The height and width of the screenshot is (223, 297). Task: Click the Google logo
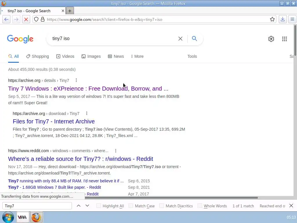[20, 39]
